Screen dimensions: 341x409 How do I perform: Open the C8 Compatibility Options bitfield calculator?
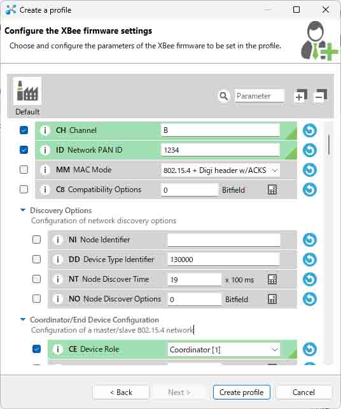272,190
